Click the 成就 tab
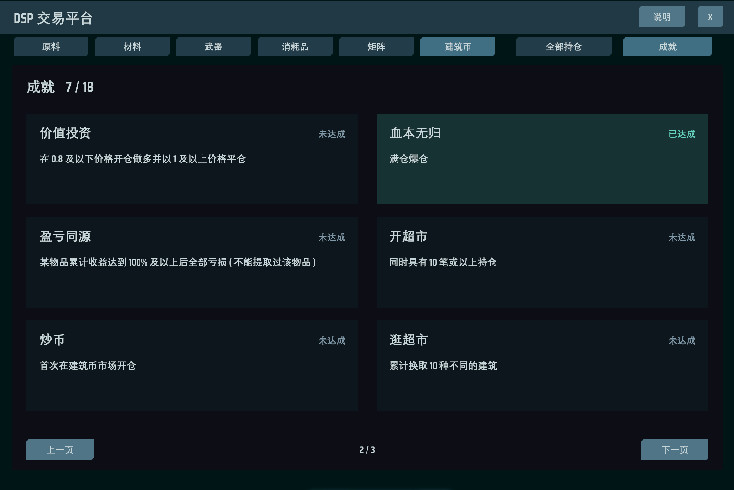The width and height of the screenshot is (734, 490). click(x=667, y=47)
